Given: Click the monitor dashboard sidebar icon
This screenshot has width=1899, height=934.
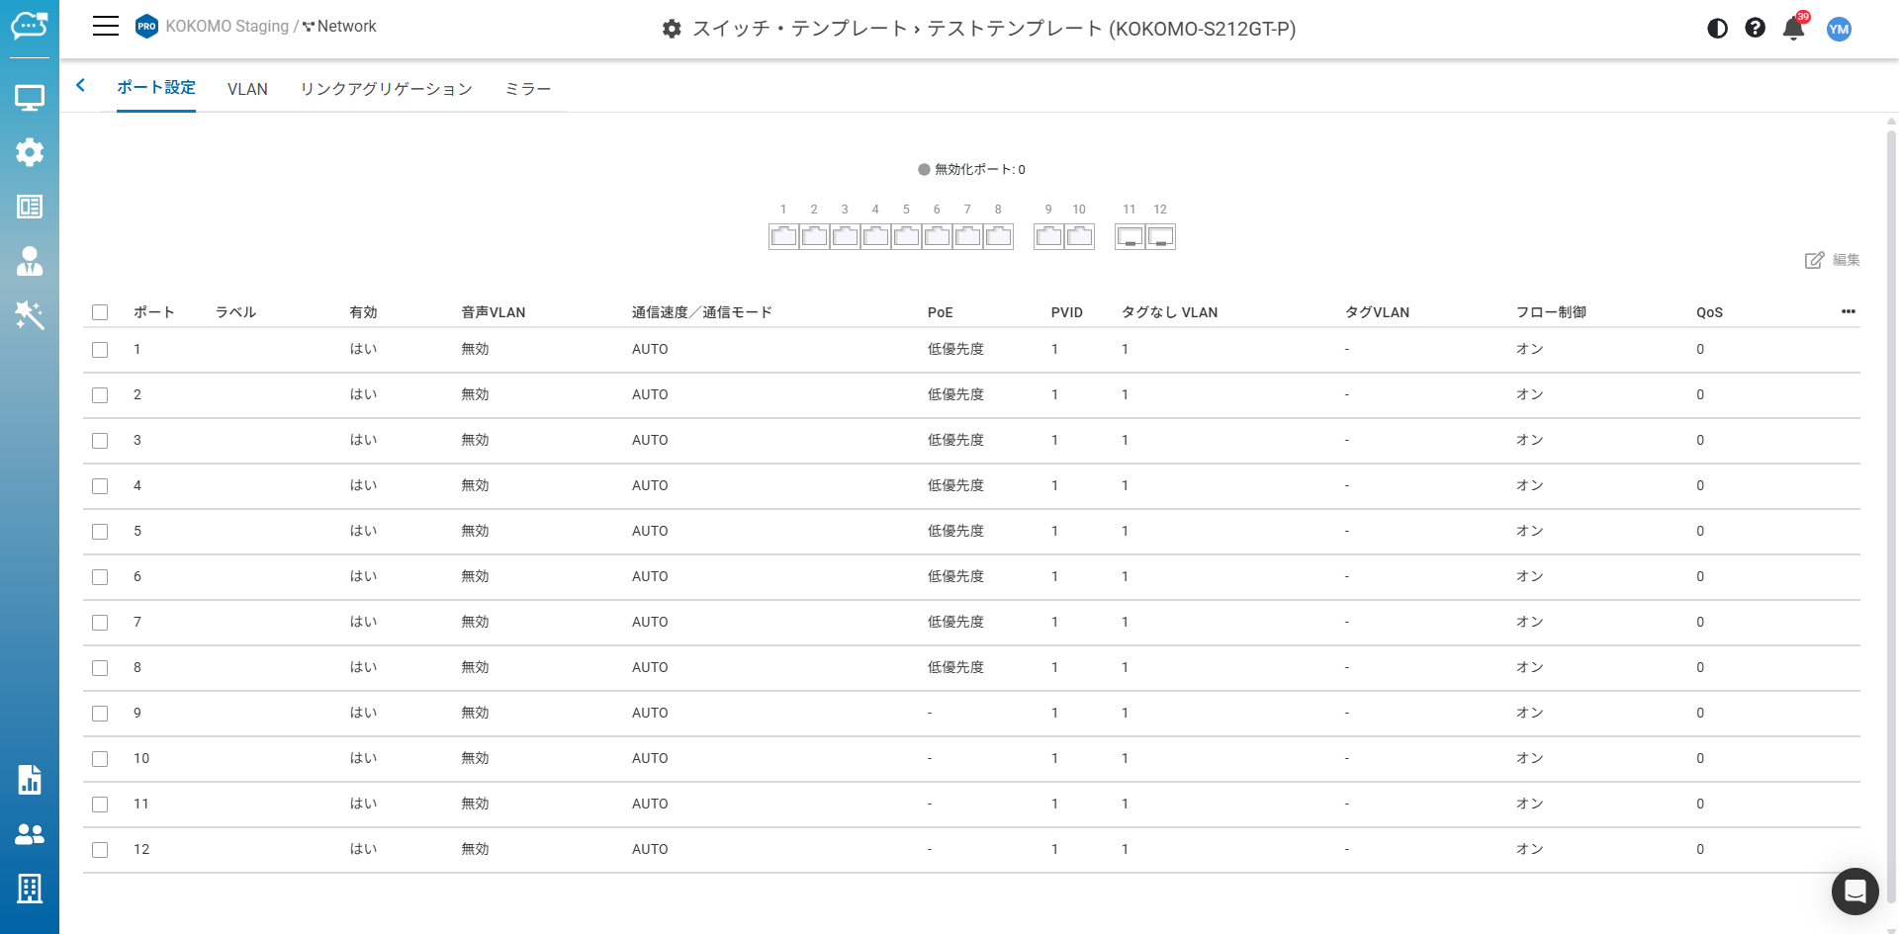Looking at the screenshot, I should [30, 98].
